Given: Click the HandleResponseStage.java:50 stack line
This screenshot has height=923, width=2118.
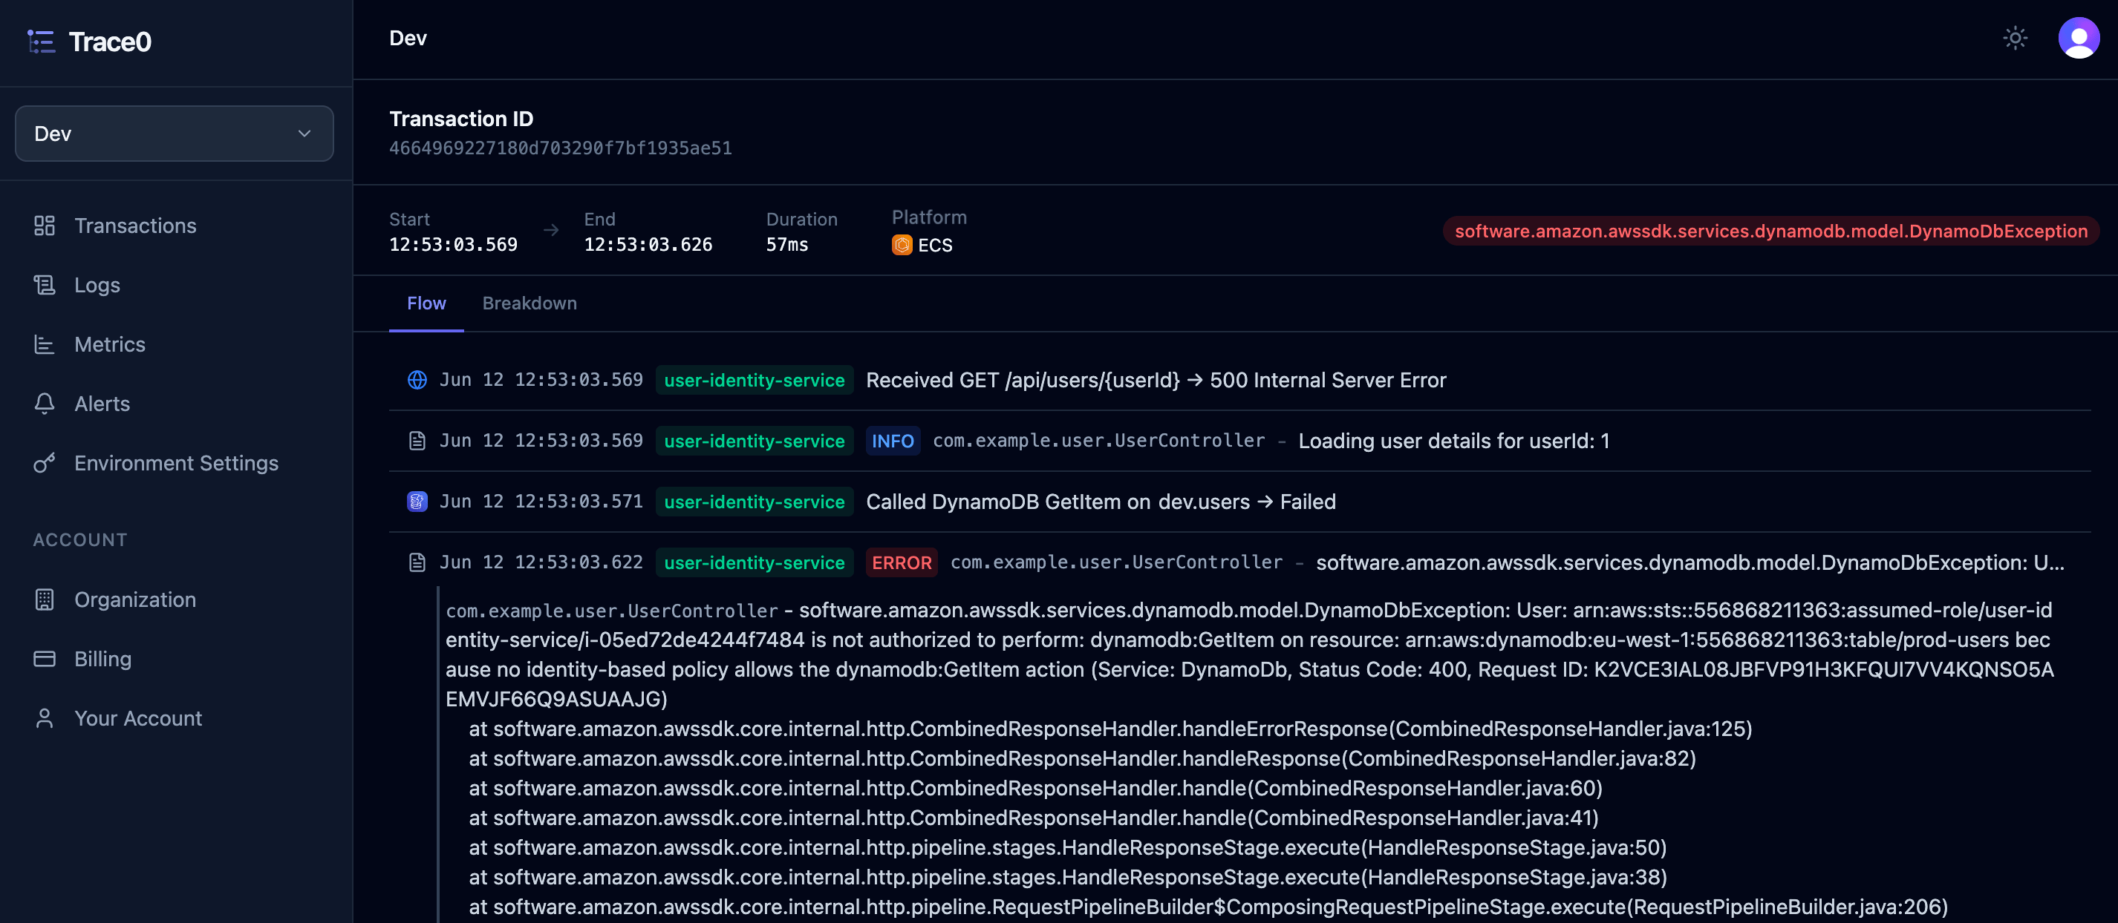Looking at the screenshot, I should [x=1067, y=847].
